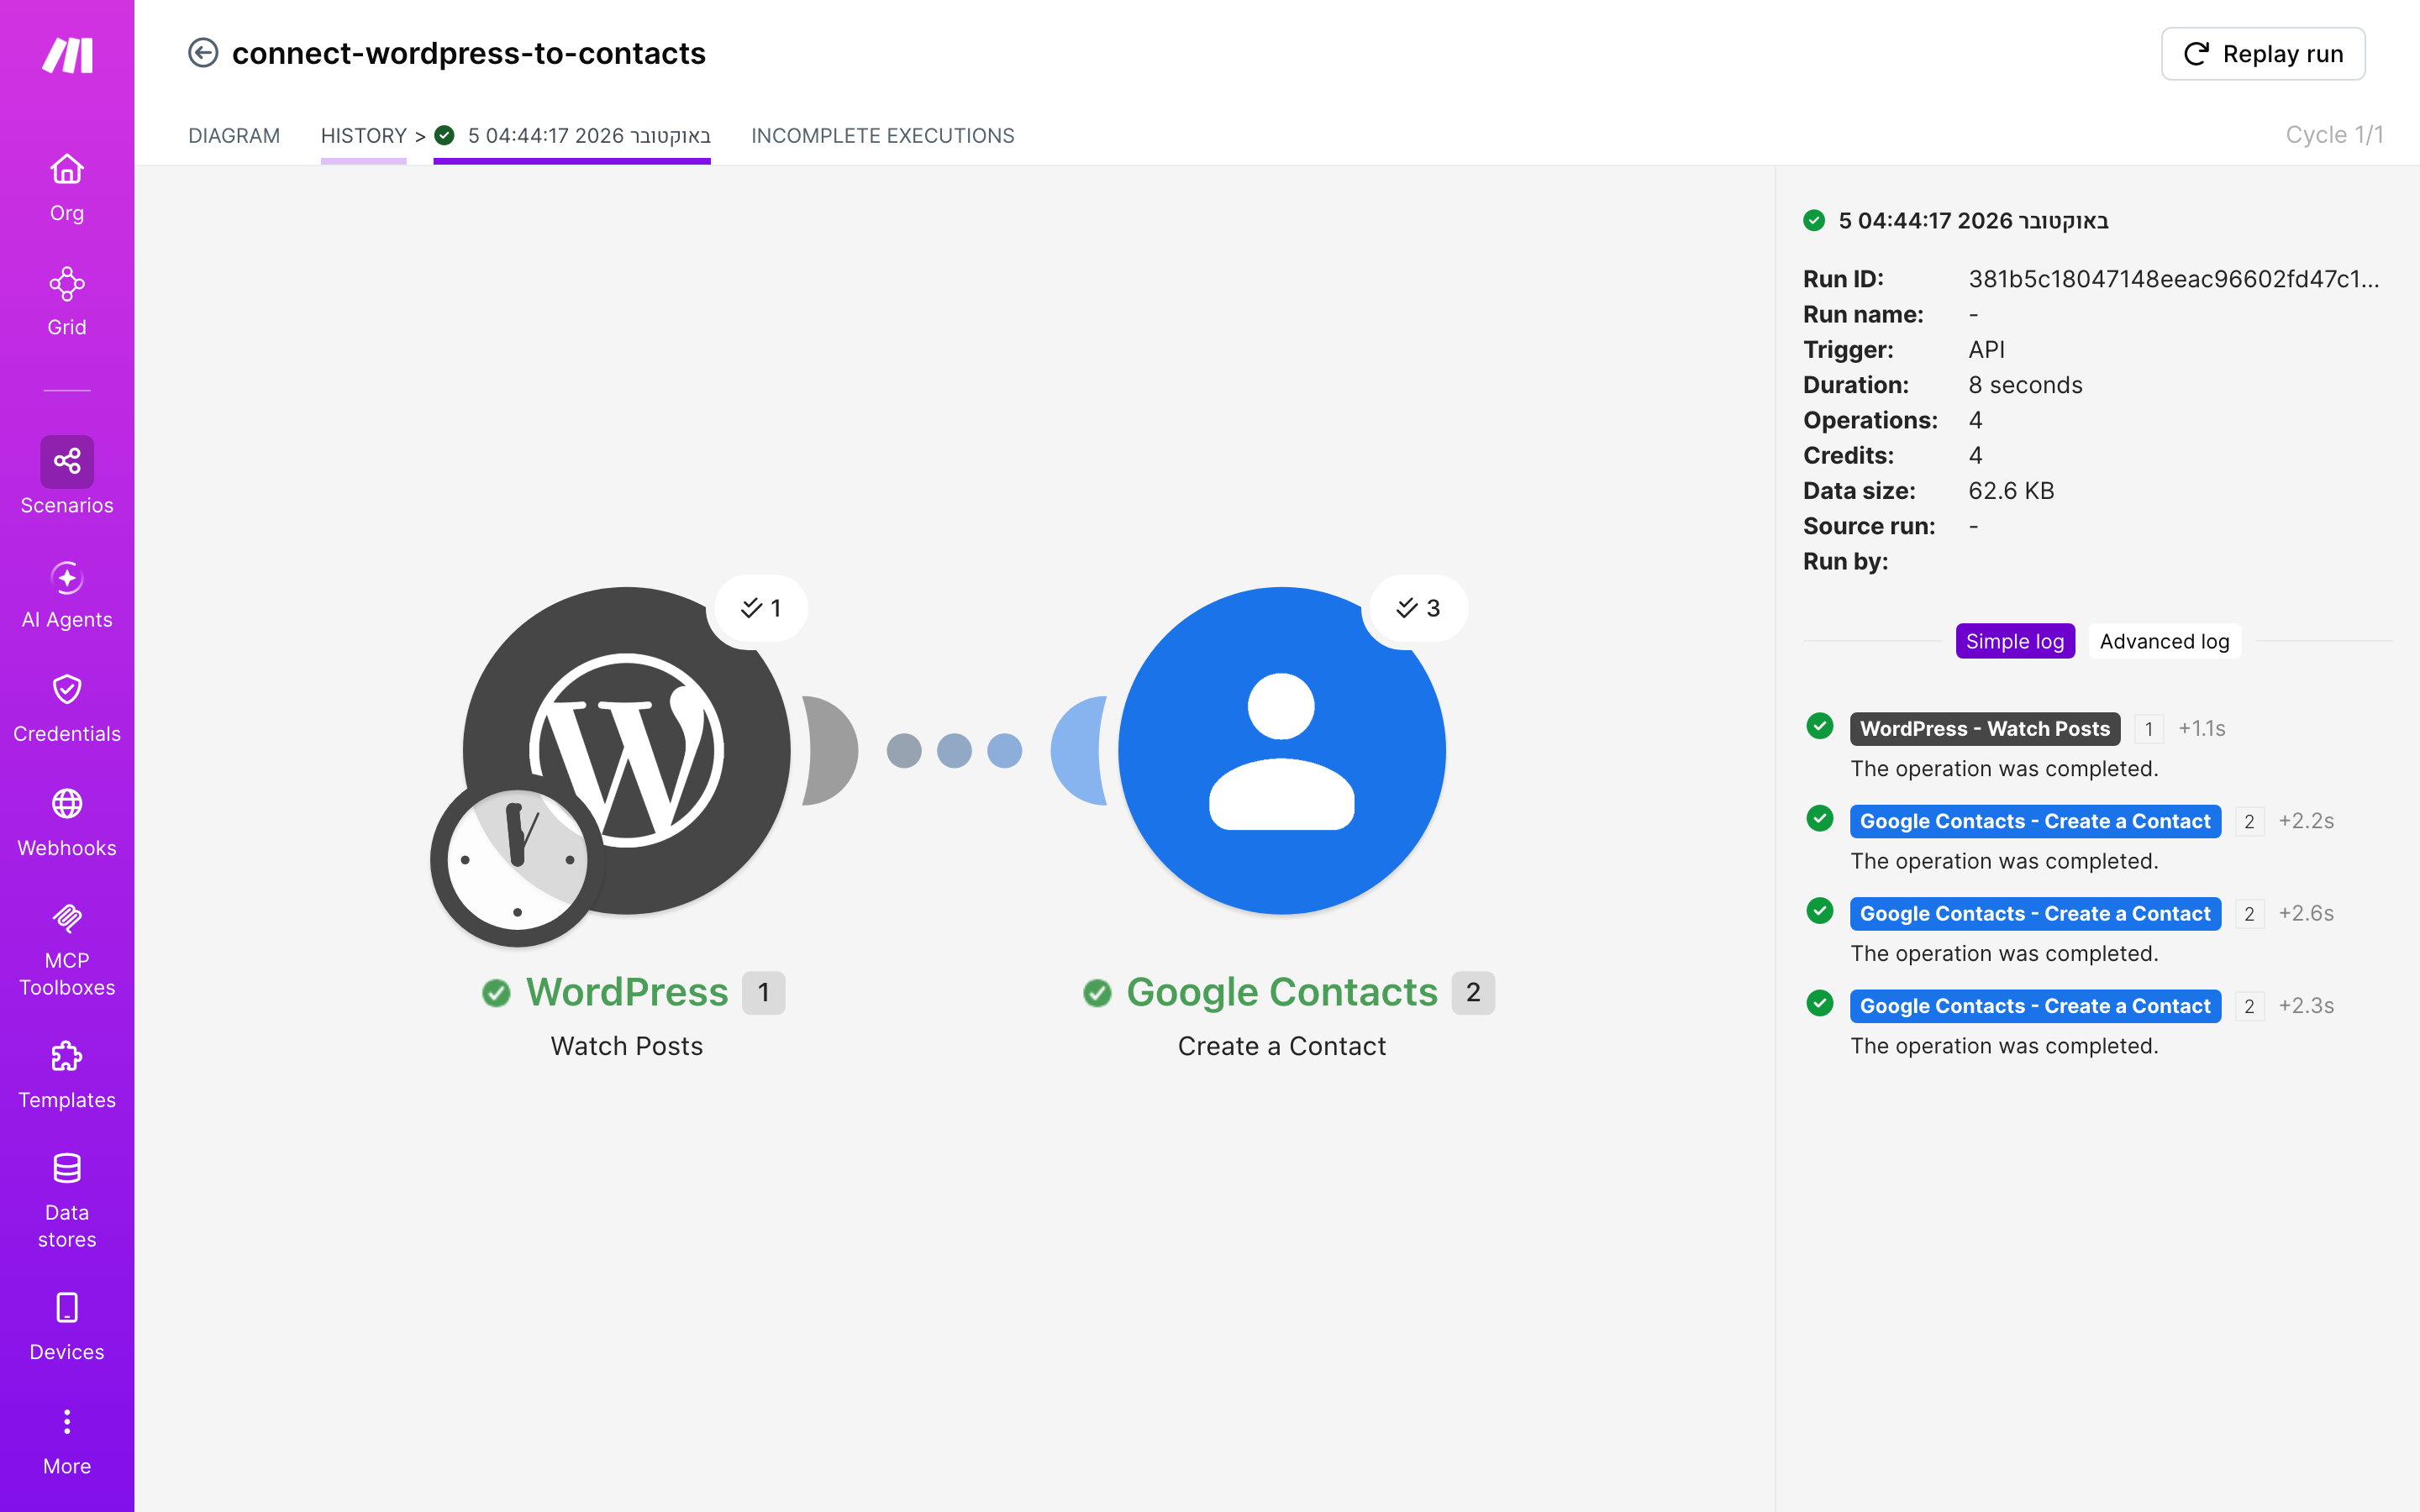Switch to the DIAGRAM tab

pos(234,135)
